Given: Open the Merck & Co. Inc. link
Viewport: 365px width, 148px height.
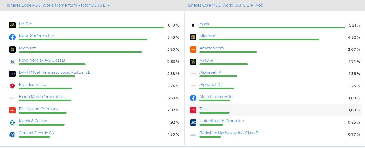Looking at the screenshot, I should [33, 121].
